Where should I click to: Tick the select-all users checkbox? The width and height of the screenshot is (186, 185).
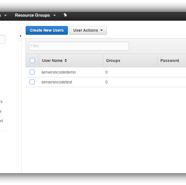tap(32, 61)
